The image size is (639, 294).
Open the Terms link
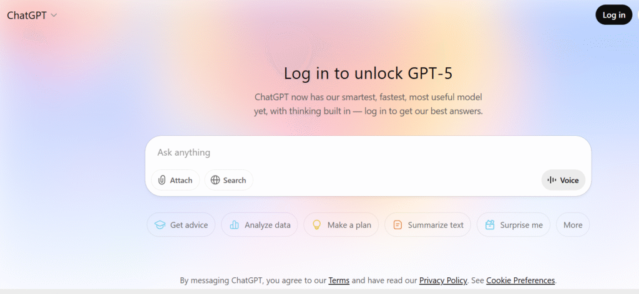tap(339, 280)
